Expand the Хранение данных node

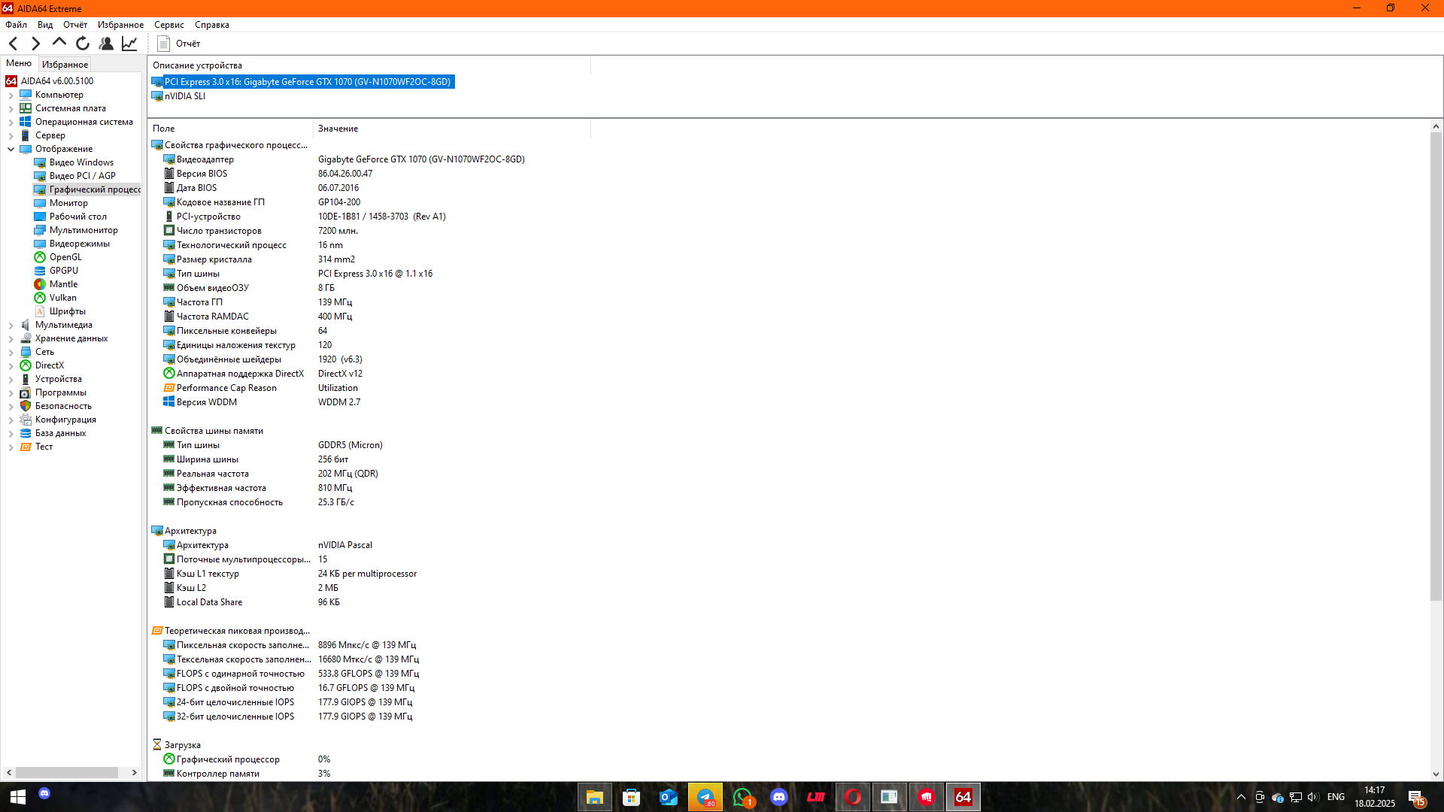tap(11, 339)
